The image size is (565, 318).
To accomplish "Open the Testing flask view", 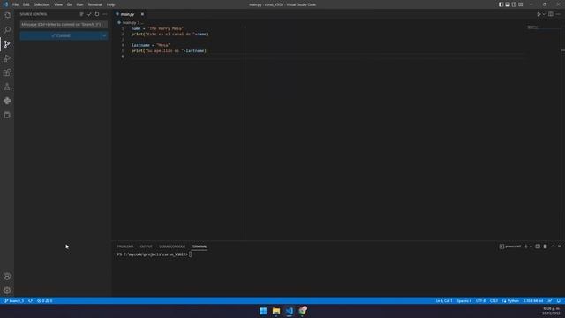I will pyautogui.click(x=7, y=87).
